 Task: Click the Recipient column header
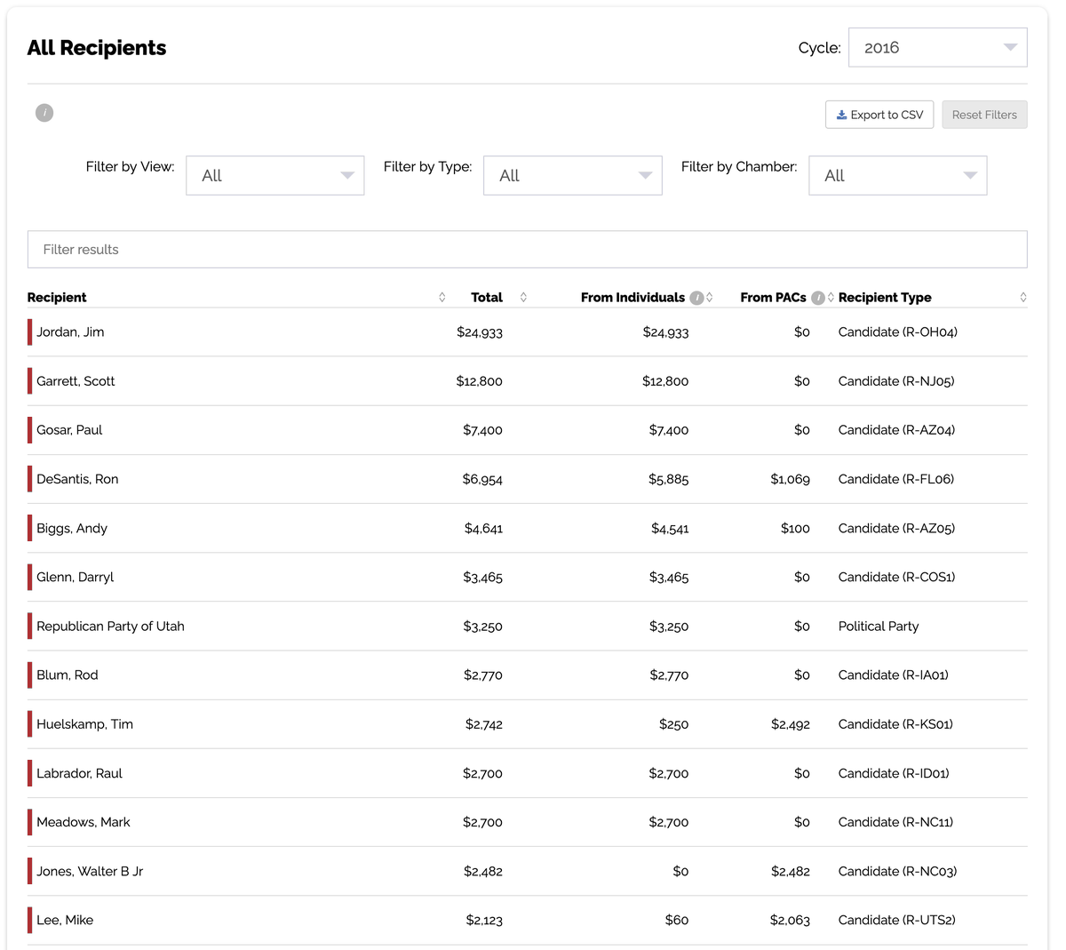tap(57, 298)
